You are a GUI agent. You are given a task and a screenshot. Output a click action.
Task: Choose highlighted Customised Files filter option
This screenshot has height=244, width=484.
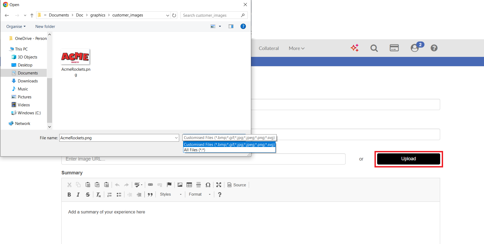[x=229, y=145]
